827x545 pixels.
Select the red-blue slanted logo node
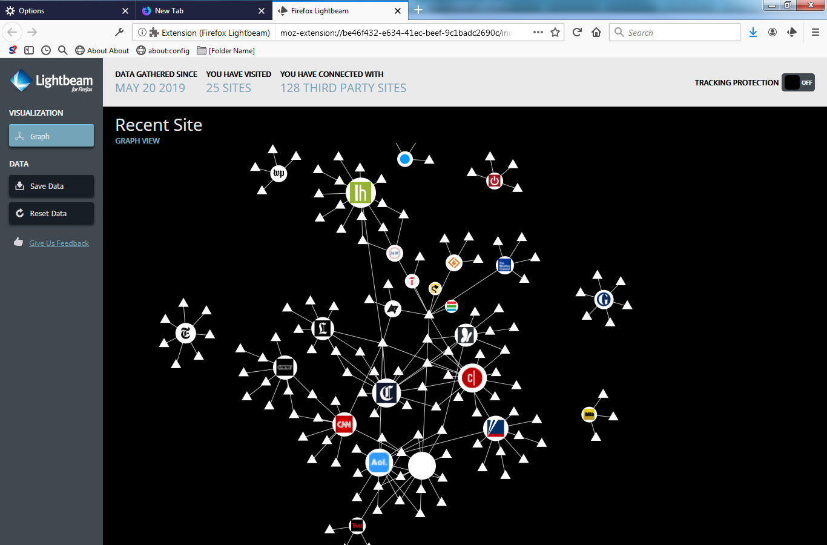(496, 428)
